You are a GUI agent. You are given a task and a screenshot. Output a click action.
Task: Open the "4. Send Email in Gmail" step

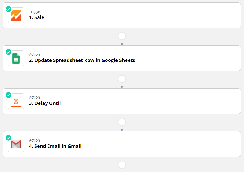[x=55, y=146]
